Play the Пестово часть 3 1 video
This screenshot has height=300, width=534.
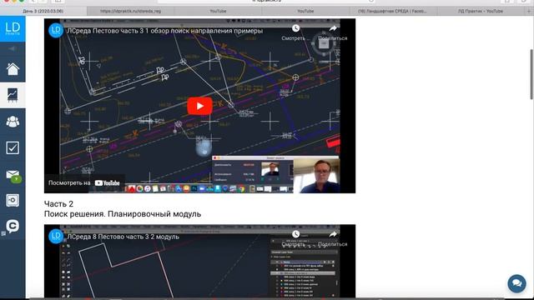[200, 106]
